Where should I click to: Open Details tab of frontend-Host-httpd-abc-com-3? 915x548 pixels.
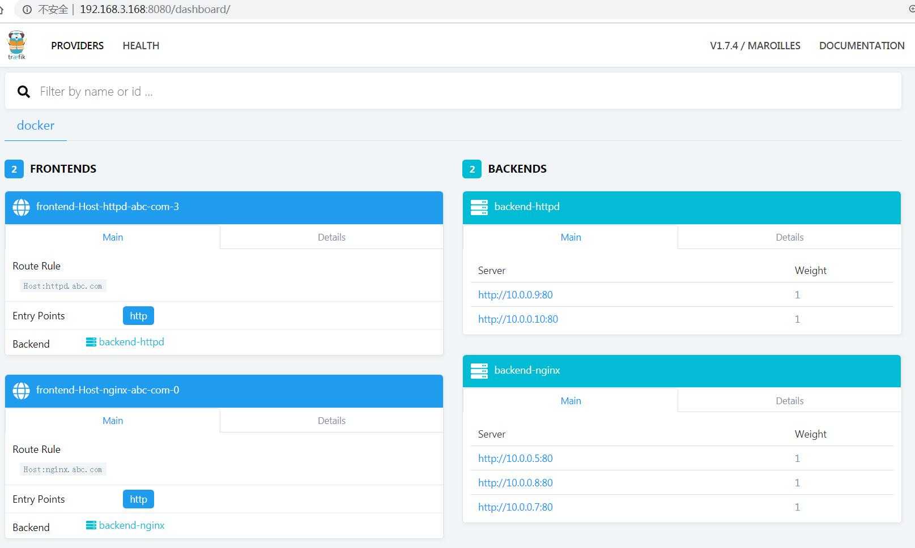tap(331, 237)
